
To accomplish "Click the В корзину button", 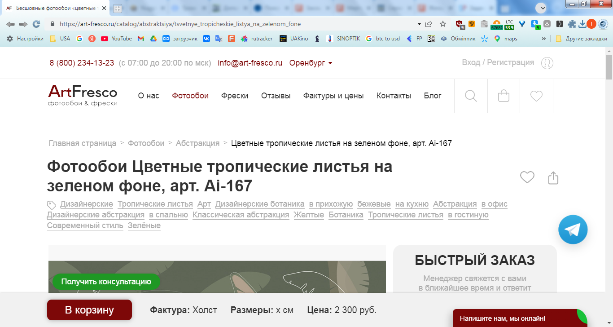I will click(89, 310).
